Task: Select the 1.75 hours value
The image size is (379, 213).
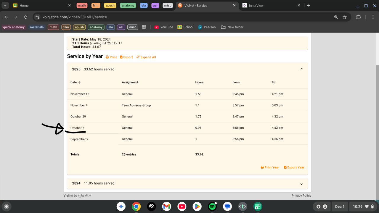Action: pos(198,117)
